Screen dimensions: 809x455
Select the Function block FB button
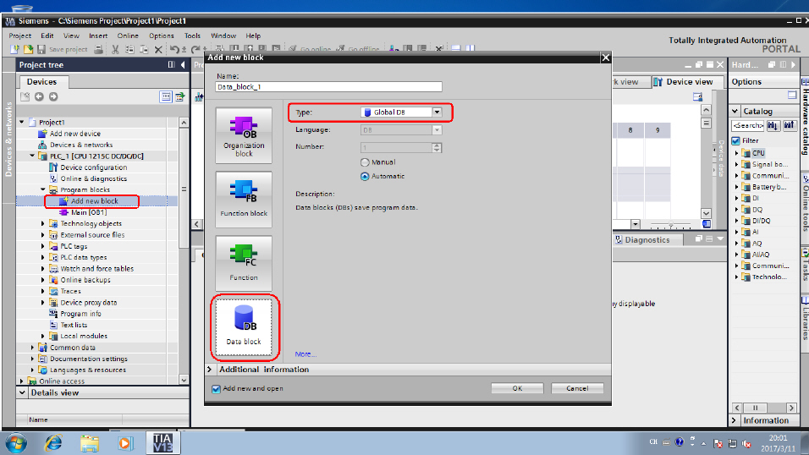tap(244, 200)
